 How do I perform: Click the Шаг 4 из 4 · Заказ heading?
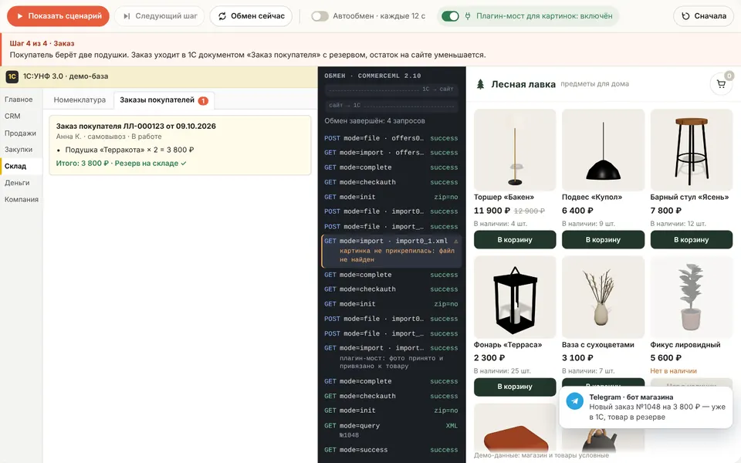(x=42, y=43)
